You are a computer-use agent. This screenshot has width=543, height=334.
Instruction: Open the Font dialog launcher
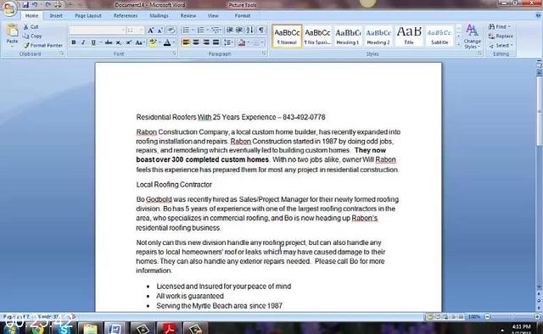coord(174,53)
